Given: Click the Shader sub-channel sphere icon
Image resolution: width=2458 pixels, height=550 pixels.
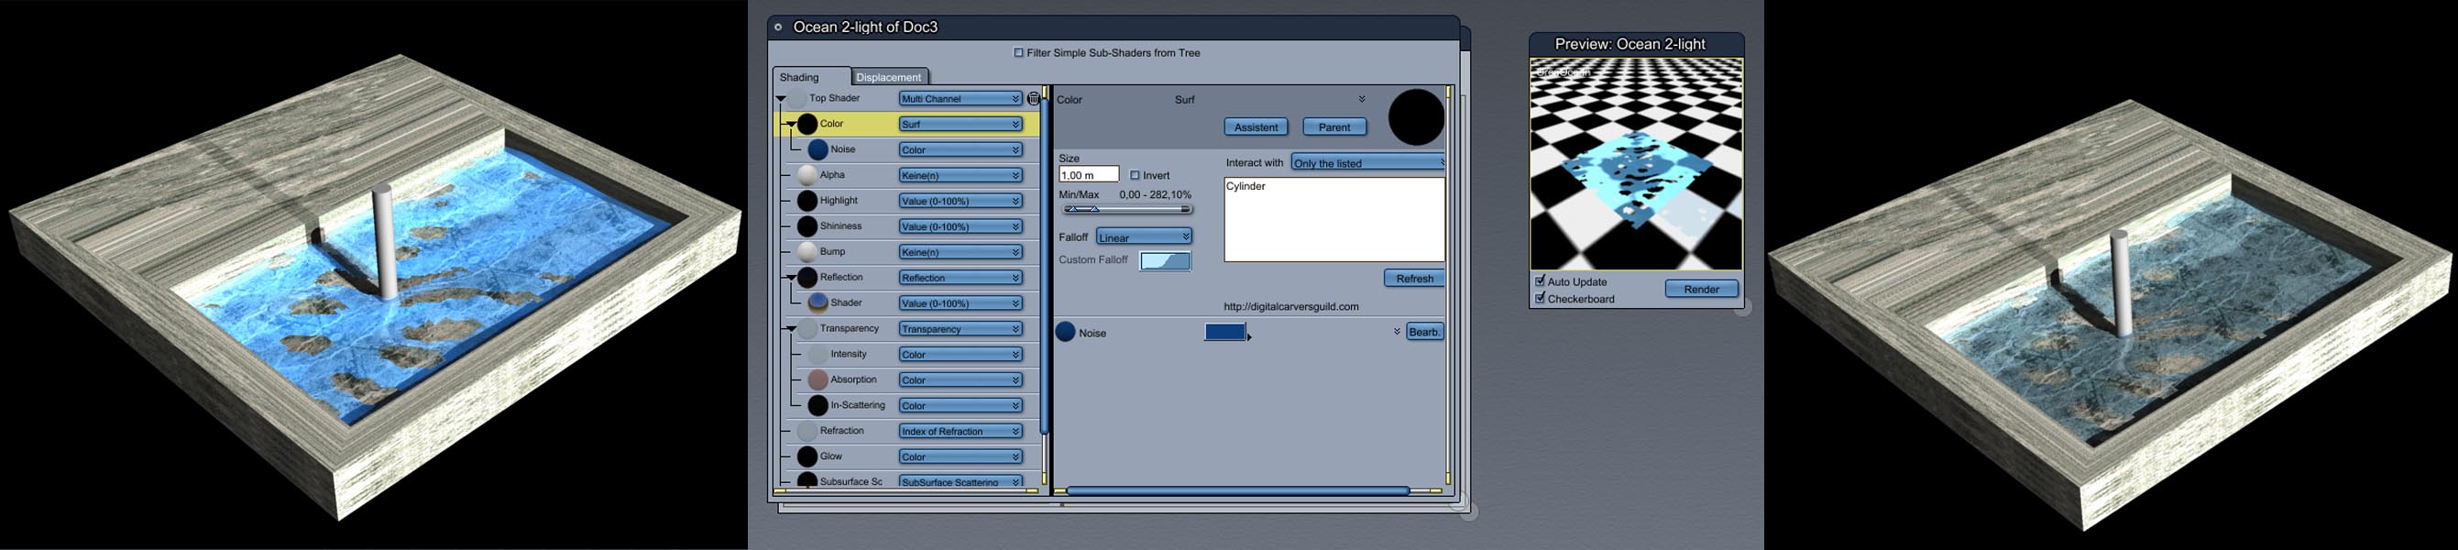Looking at the screenshot, I should coord(818,302).
